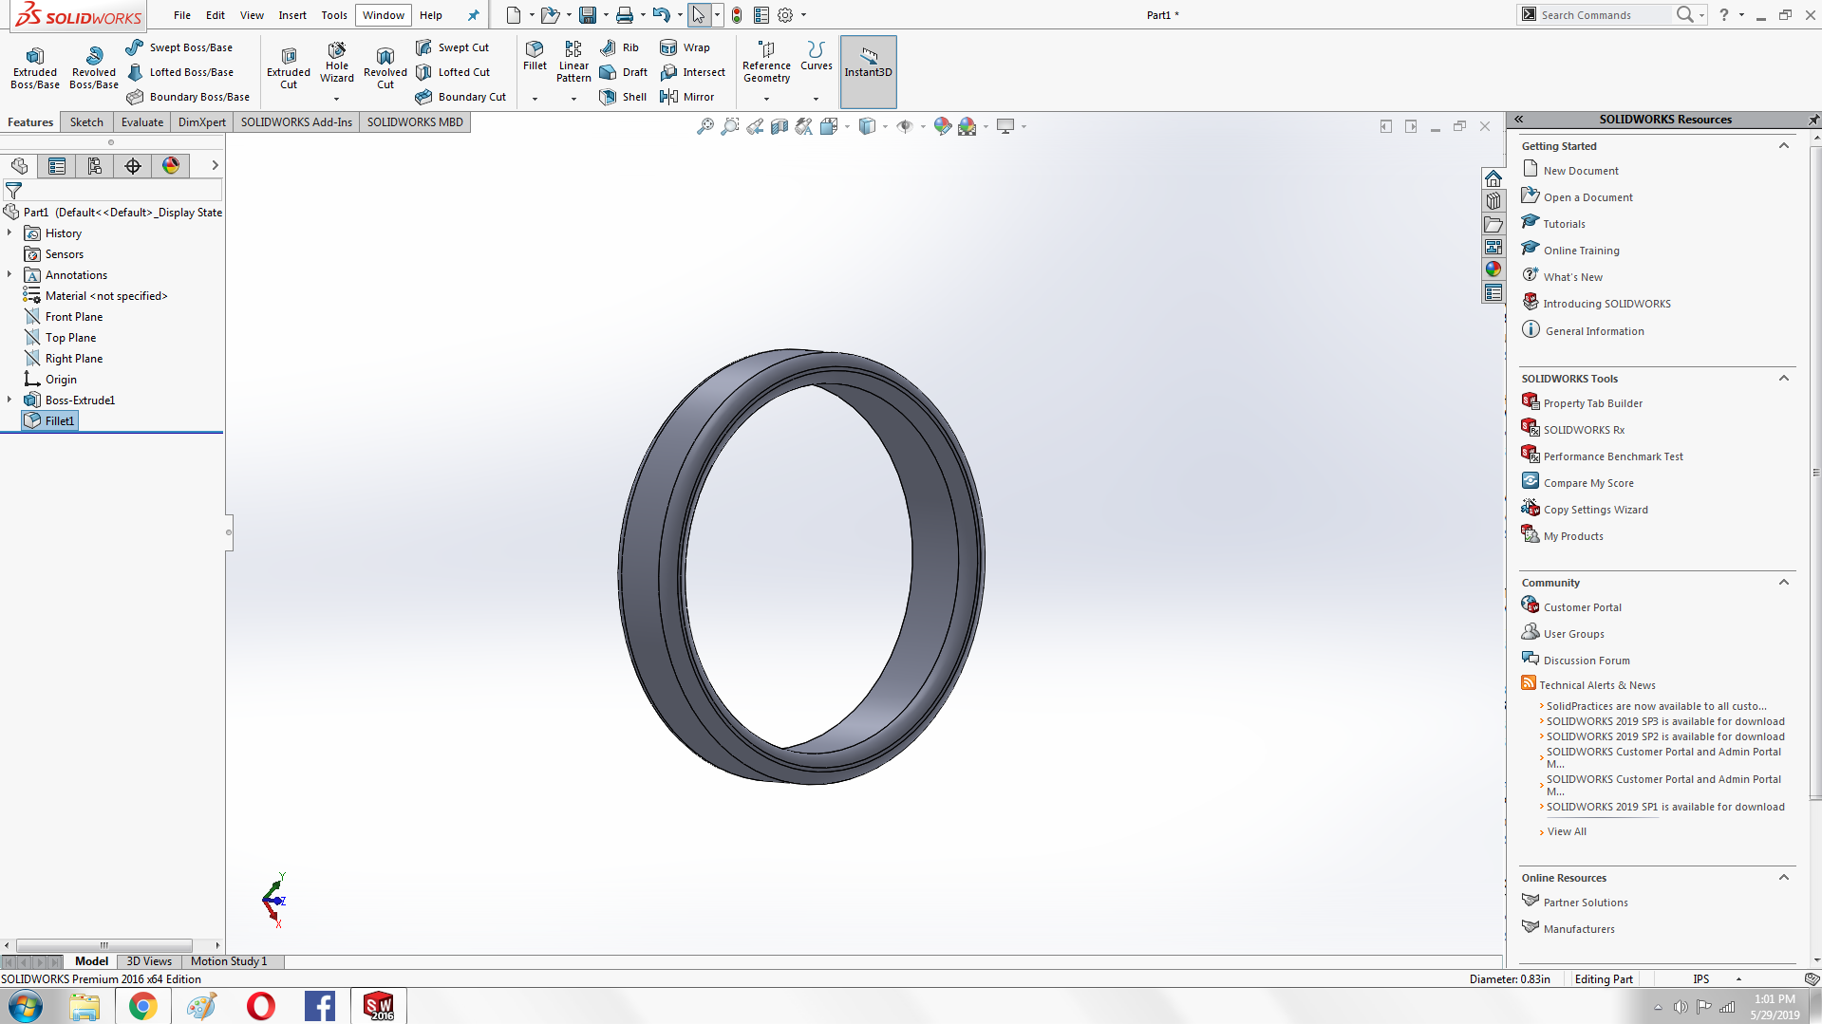Image resolution: width=1822 pixels, height=1024 pixels.
Task: Collapse the SOLIDWORKS Tools section
Action: coord(1783,379)
